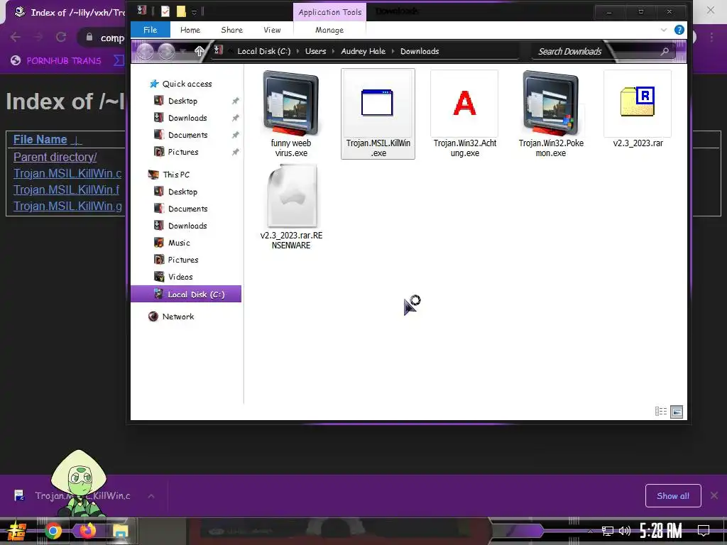The height and width of the screenshot is (545, 727).
Task: Open the Start menu button
Action: tap(17, 532)
